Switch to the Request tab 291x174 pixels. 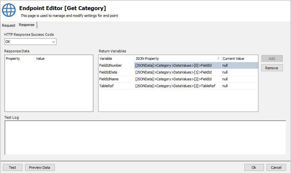click(x=8, y=25)
